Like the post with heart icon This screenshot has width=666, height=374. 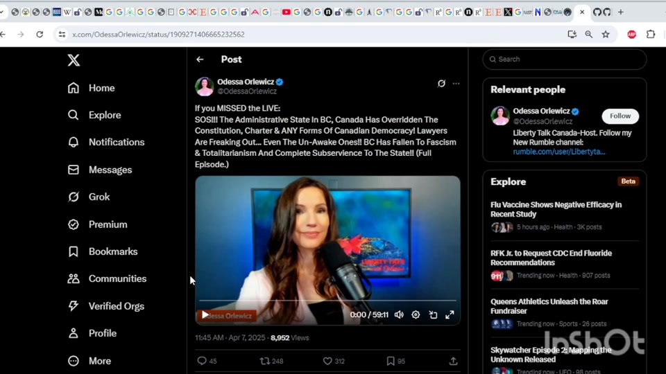click(327, 361)
